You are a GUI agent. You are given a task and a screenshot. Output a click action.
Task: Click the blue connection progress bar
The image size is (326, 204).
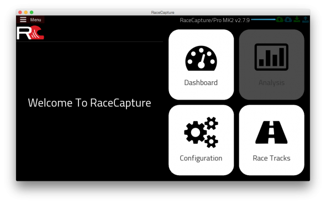(263, 19)
